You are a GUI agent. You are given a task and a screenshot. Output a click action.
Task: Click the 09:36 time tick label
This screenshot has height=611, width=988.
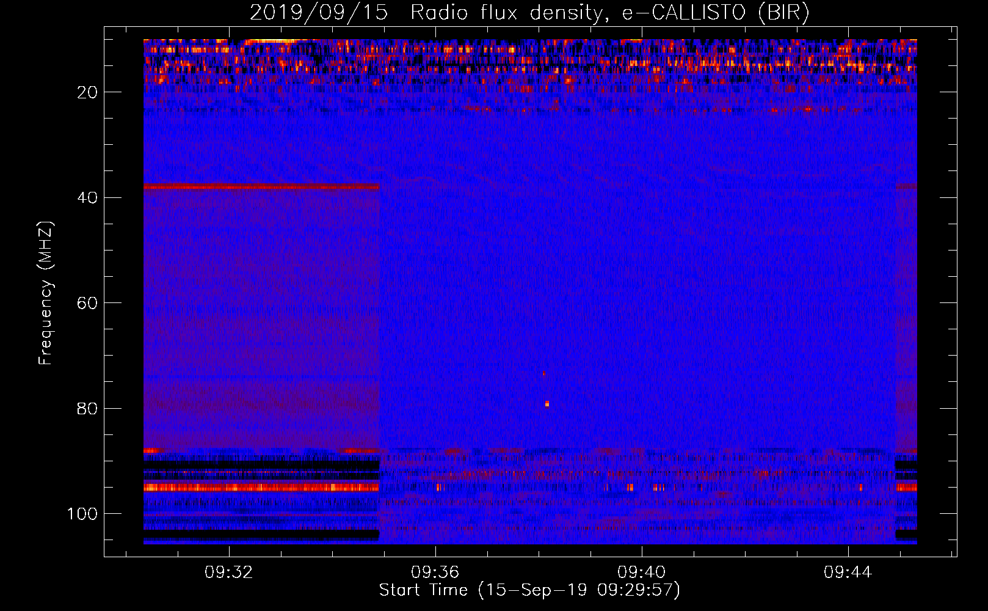(x=435, y=573)
